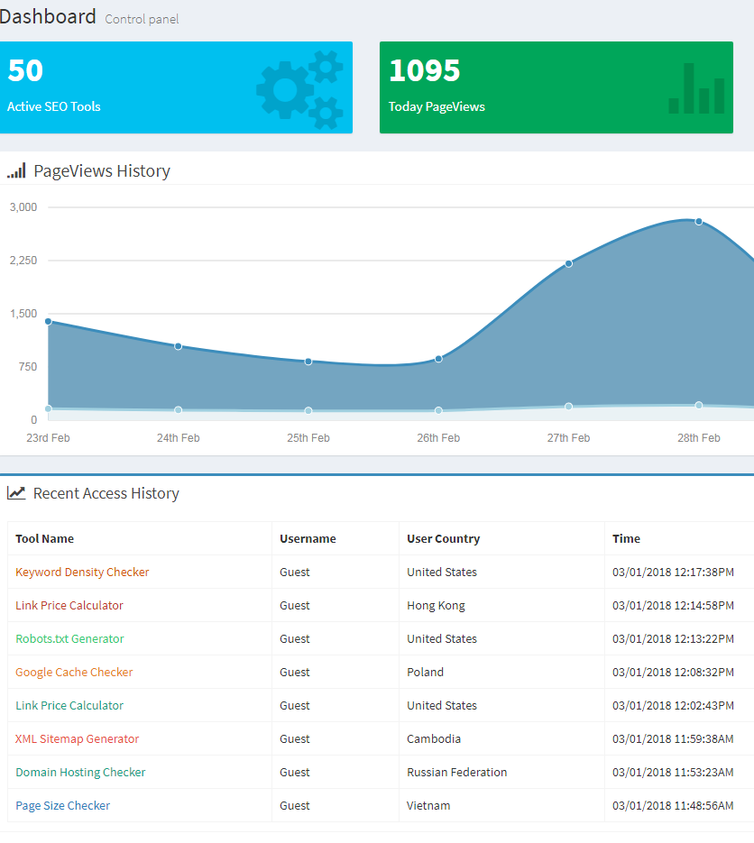Sort the table by Tool Name header
754x843 pixels.
(44, 538)
